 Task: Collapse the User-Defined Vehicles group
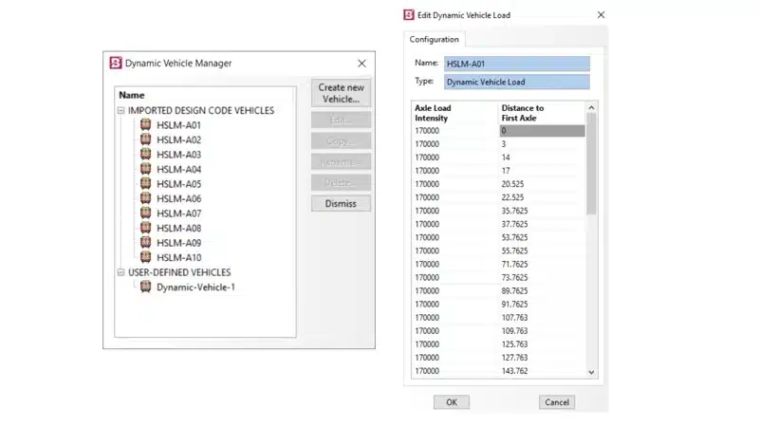click(x=120, y=272)
